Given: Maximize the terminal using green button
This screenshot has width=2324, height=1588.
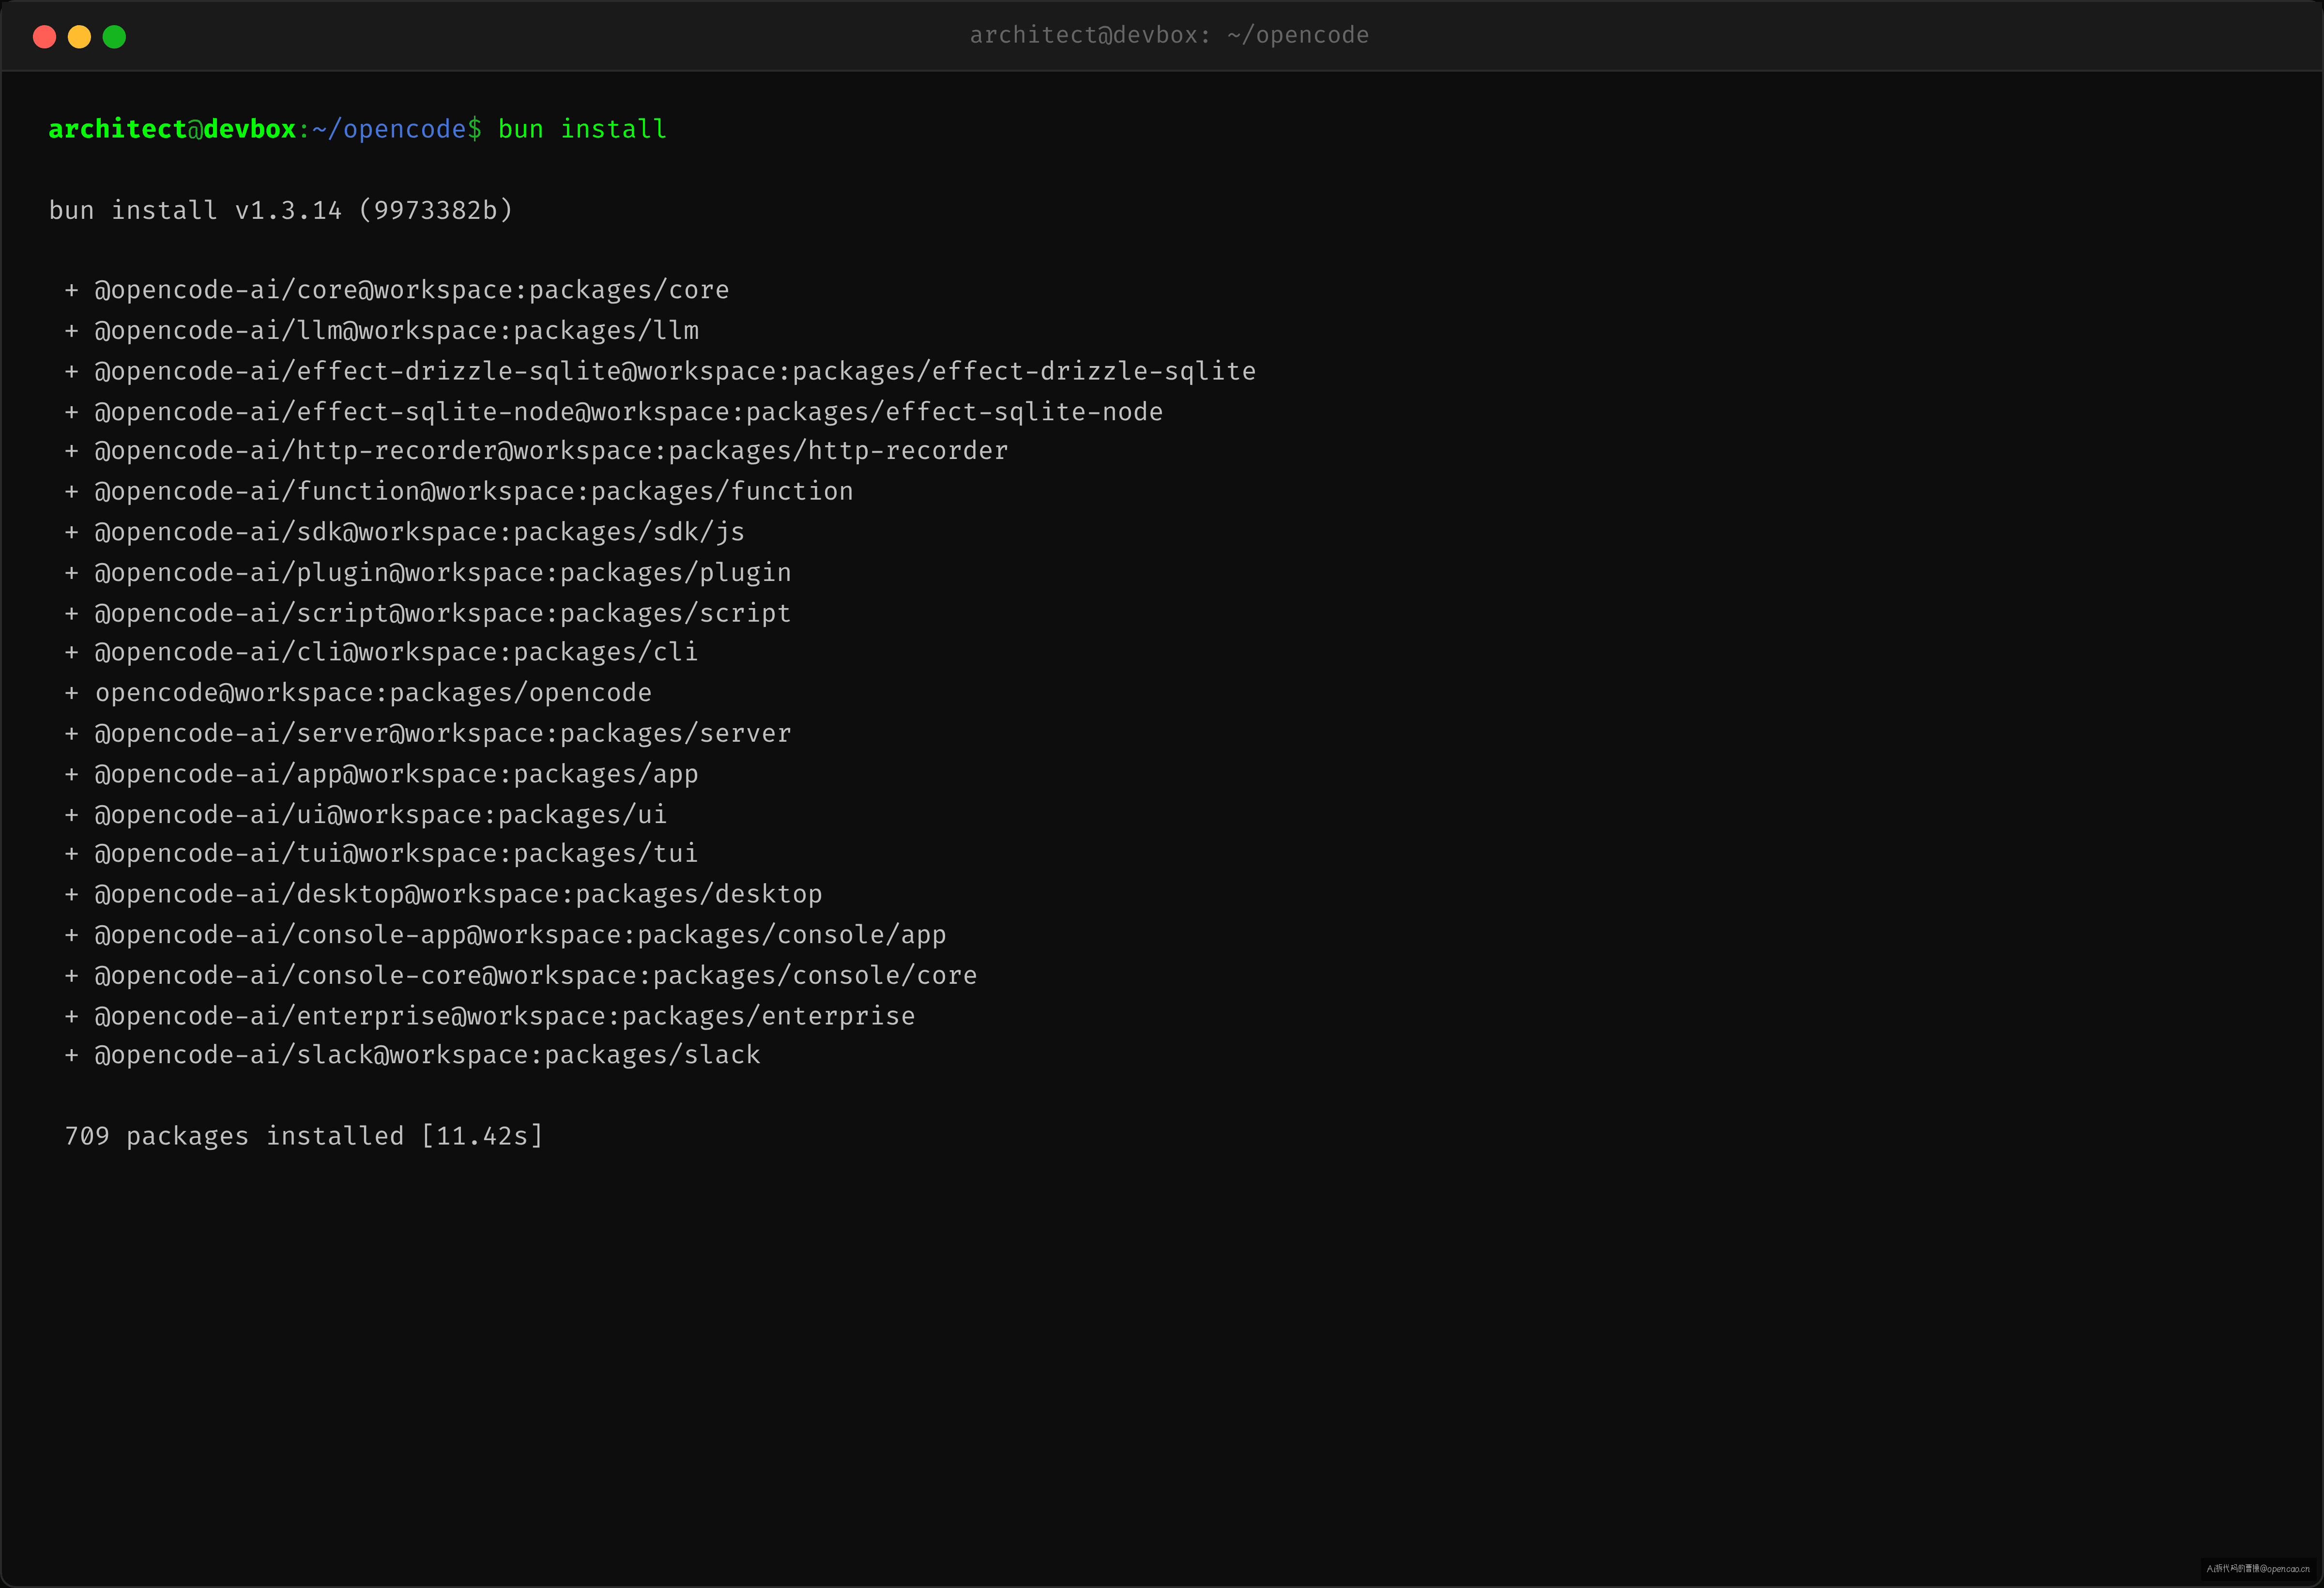Looking at the screenshot, I should 114,37.
